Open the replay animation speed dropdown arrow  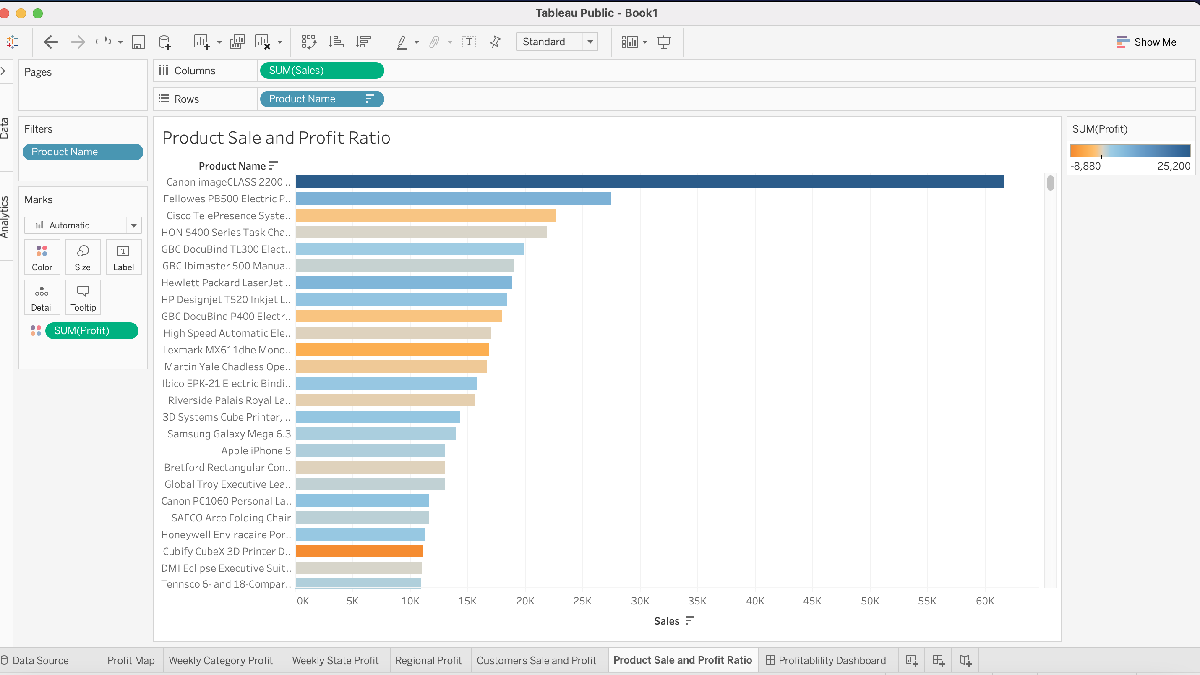(120, 42)
